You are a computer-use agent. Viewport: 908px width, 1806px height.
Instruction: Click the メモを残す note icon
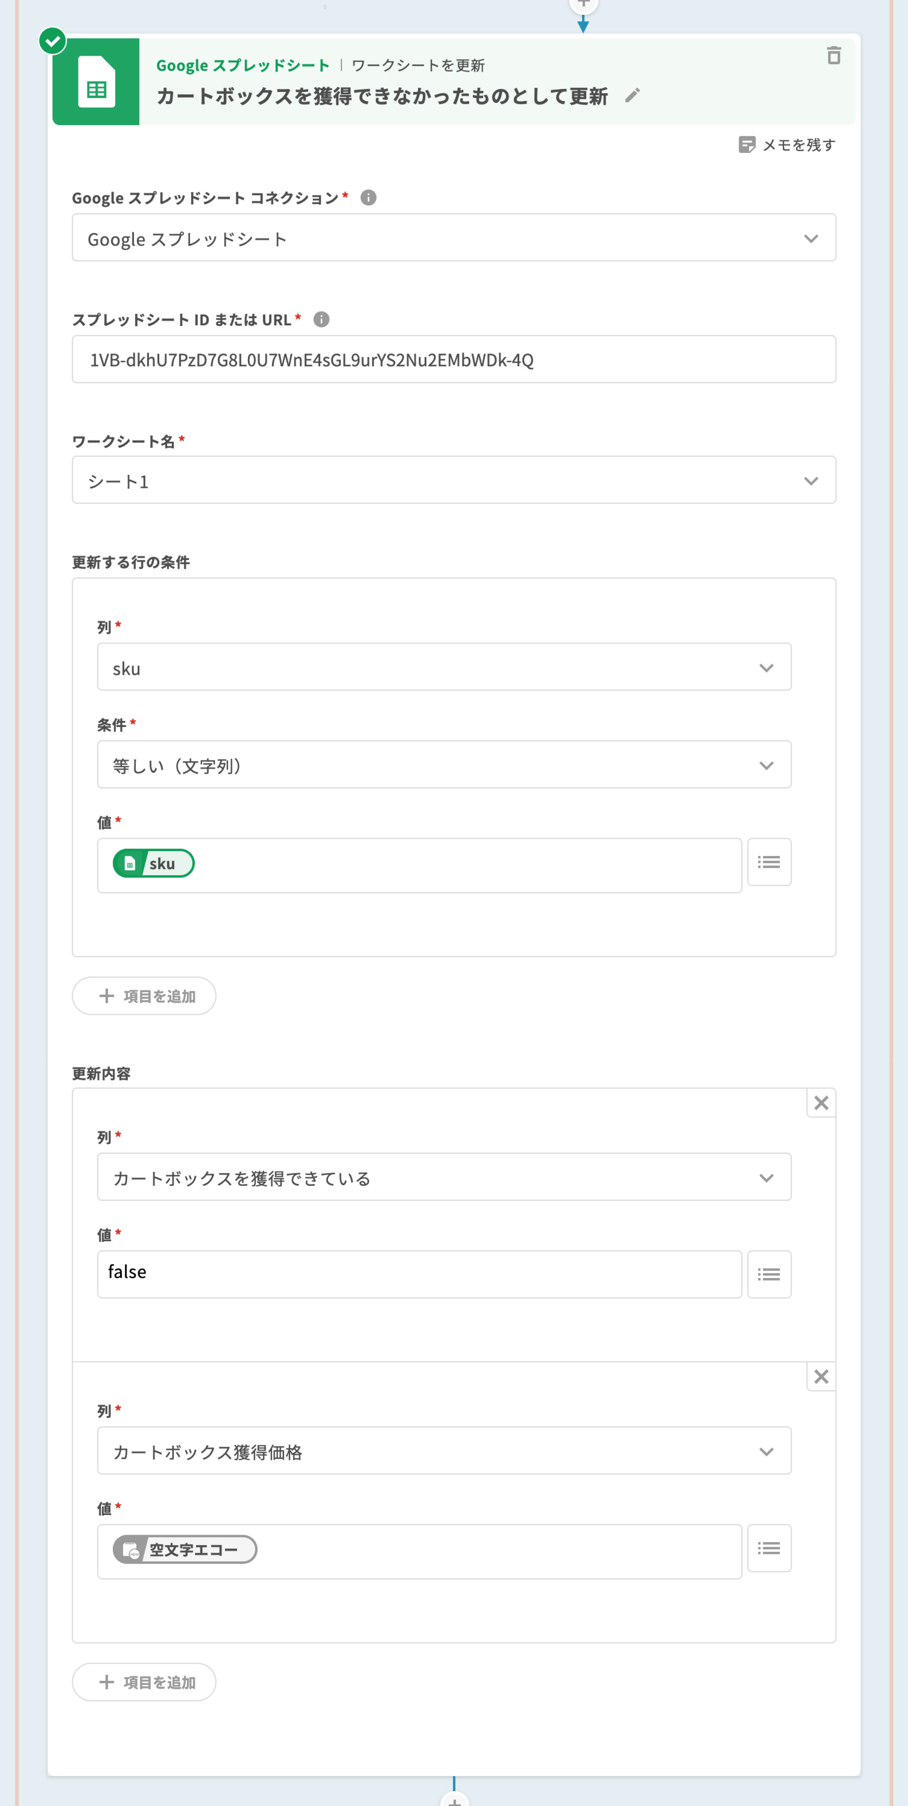[747, 144]
